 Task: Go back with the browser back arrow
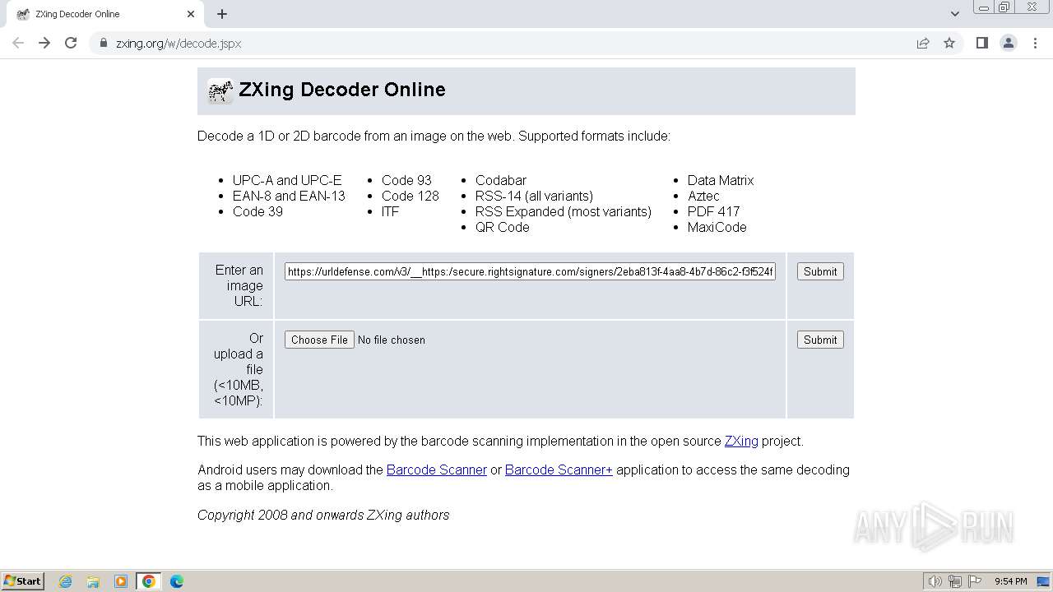tap(18, 43)
